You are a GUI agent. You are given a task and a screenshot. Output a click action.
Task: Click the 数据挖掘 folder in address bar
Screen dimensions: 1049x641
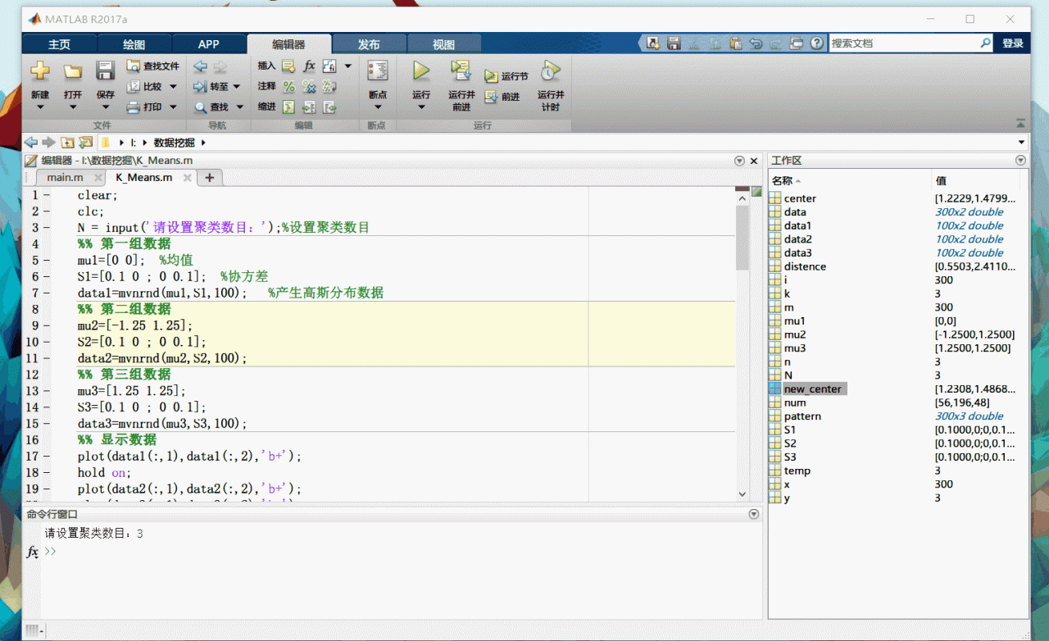tap(174, 142)
